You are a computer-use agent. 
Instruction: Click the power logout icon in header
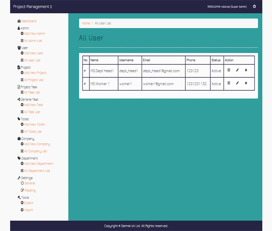coord(254,6)
